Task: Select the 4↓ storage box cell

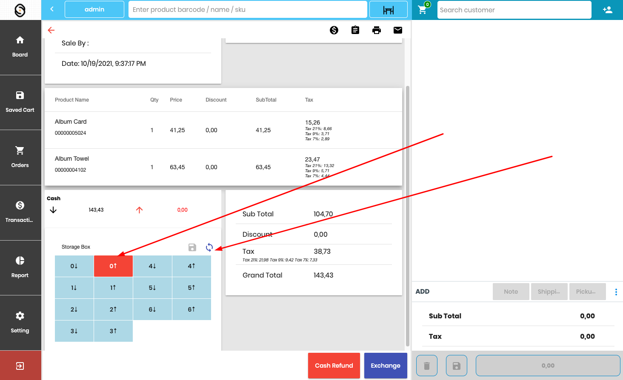Action: coord(152,266)
